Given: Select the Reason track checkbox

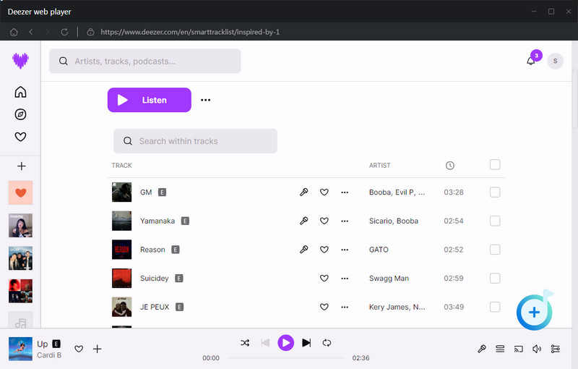Looking at the screenshot, I should (x=495, y=250).
